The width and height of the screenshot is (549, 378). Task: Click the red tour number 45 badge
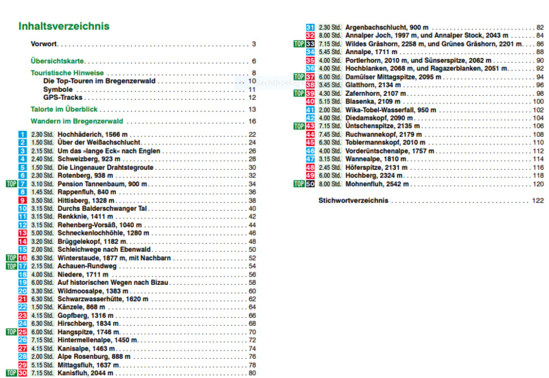pos(310,142)
